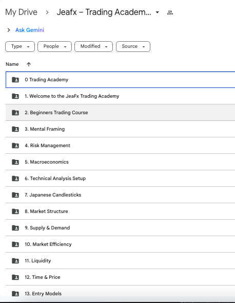The image size is (235, 303).
Task: Select the '9. Supply & Demand' folder name
Action: [x=47, y=228]
